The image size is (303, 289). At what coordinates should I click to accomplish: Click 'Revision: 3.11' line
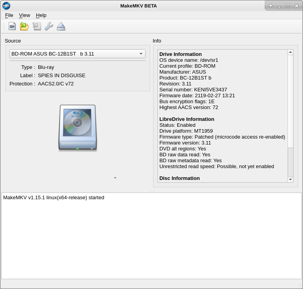click(x=175, y=84)
